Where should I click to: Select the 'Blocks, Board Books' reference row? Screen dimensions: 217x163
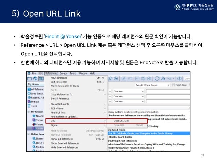pyautogui.click(x=149, y=137)
